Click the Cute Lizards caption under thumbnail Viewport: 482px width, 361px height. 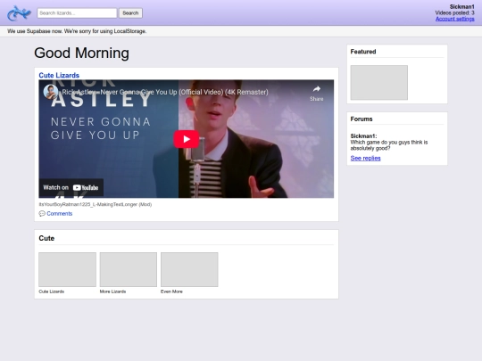(52, 291)
